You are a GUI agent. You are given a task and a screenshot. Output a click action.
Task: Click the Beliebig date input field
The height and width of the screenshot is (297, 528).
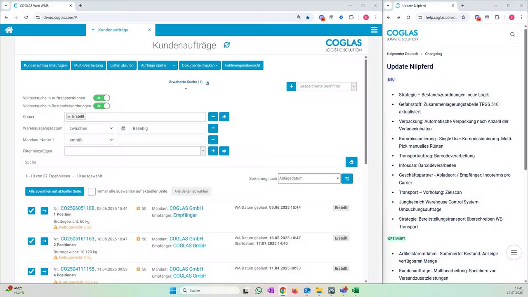167,128
